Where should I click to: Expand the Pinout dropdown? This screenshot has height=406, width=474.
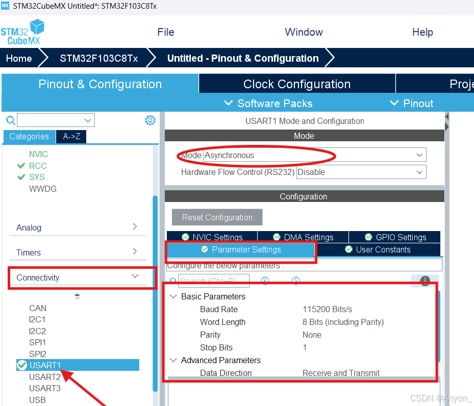click(x=412, y=104)
